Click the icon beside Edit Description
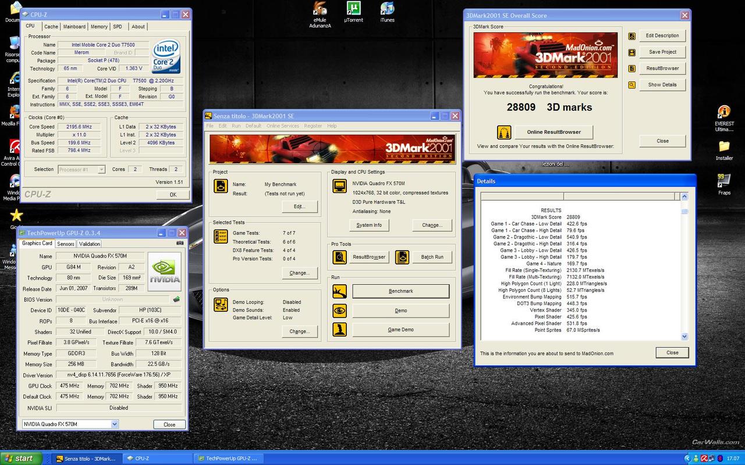 pos(632,36)
